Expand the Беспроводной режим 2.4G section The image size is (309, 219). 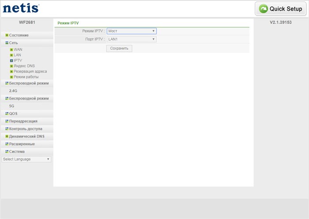coord(27,87)
